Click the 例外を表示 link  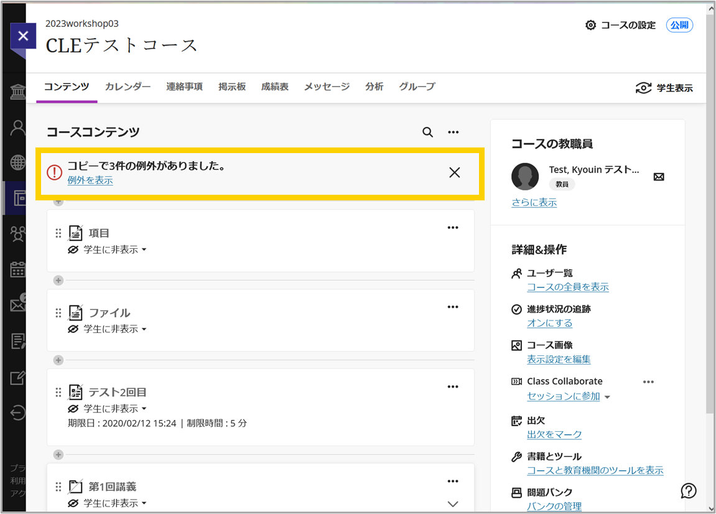(90, 180)
